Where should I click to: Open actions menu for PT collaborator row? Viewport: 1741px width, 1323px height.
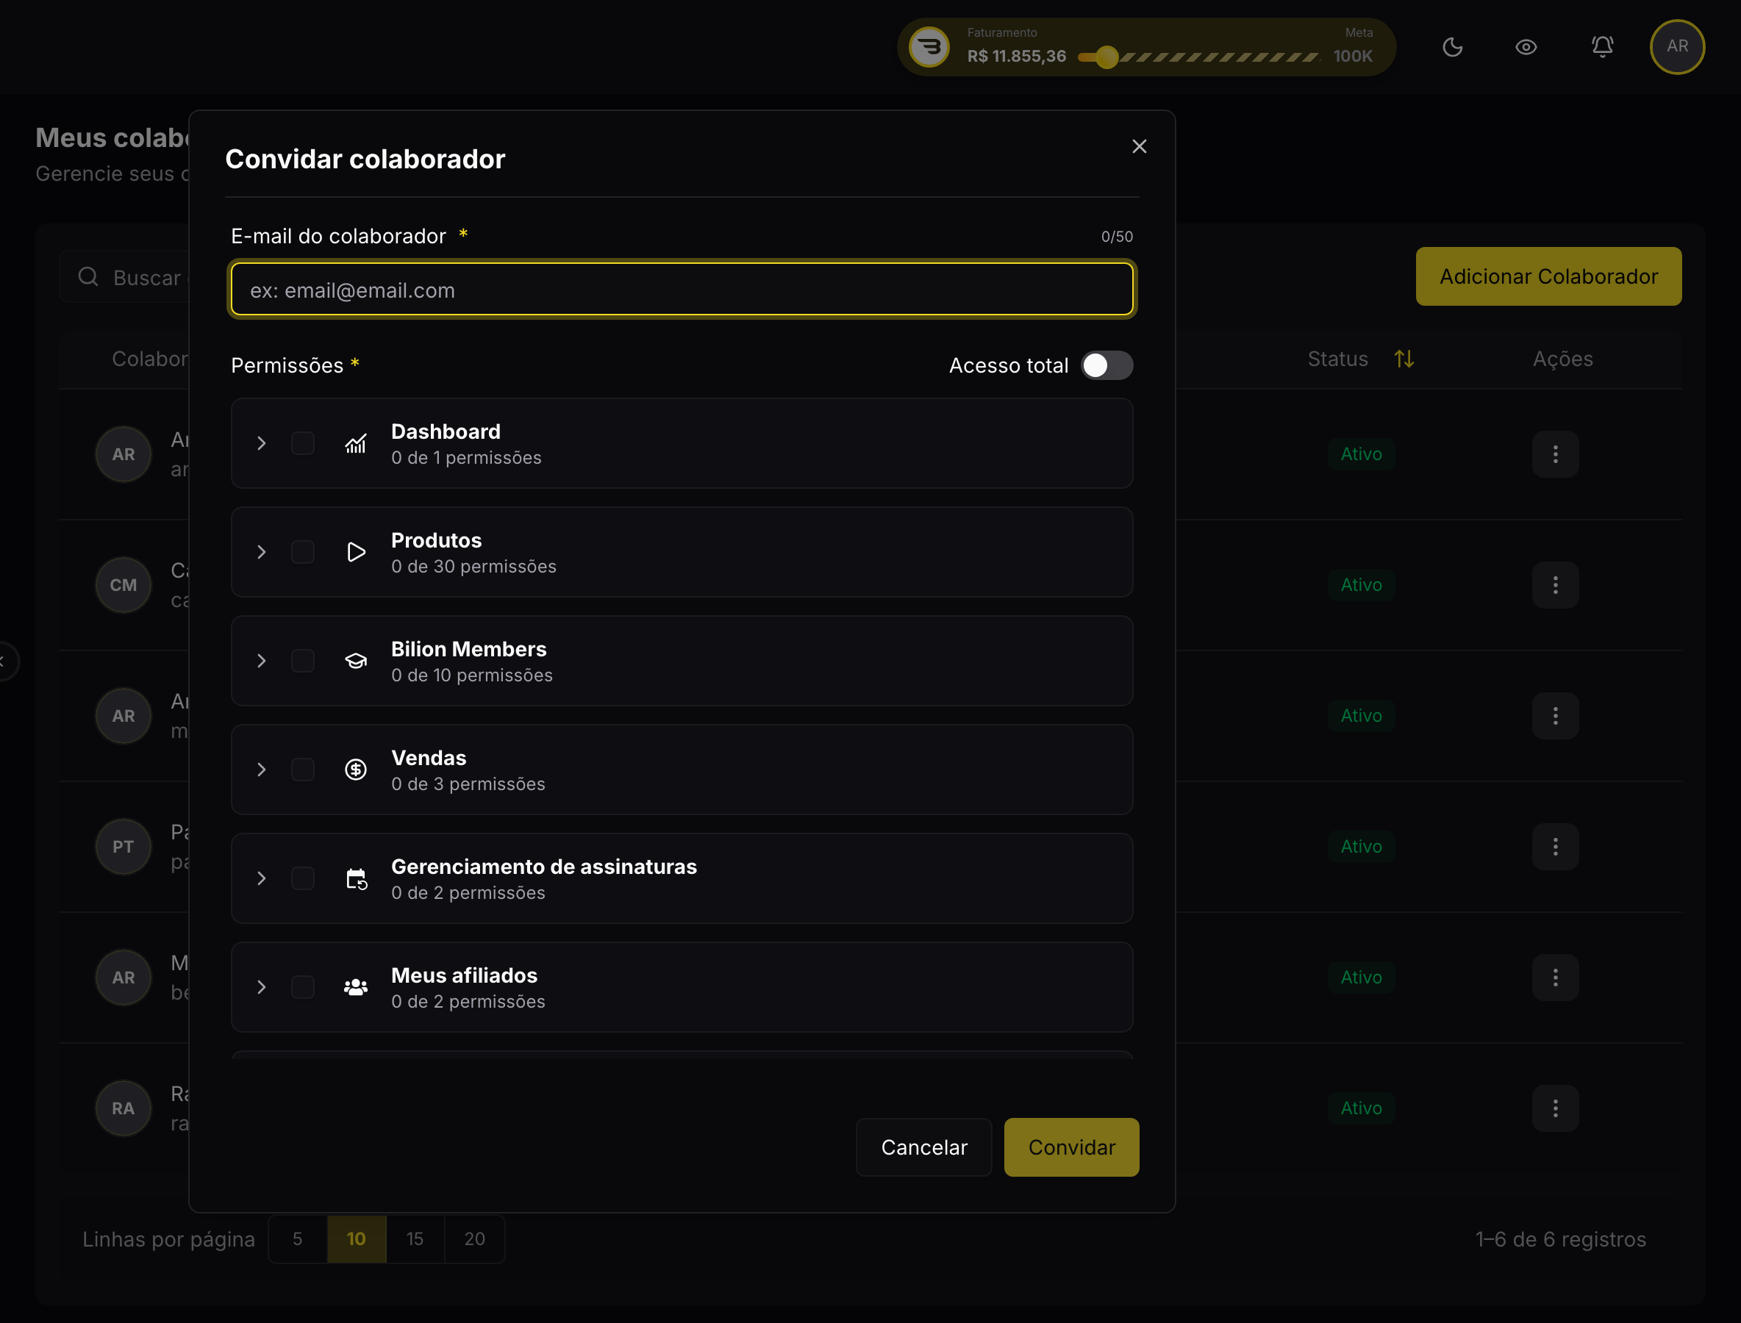1555,847
